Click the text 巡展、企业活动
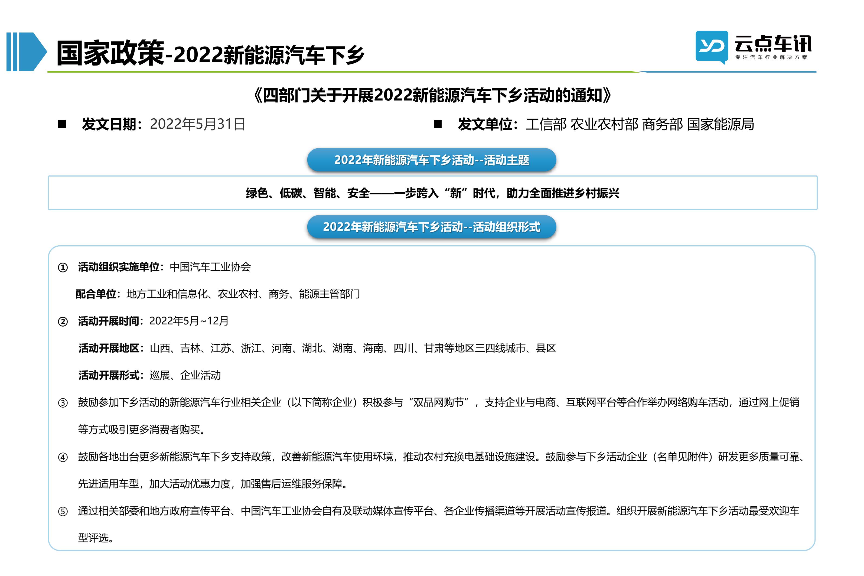 [185, 375]
